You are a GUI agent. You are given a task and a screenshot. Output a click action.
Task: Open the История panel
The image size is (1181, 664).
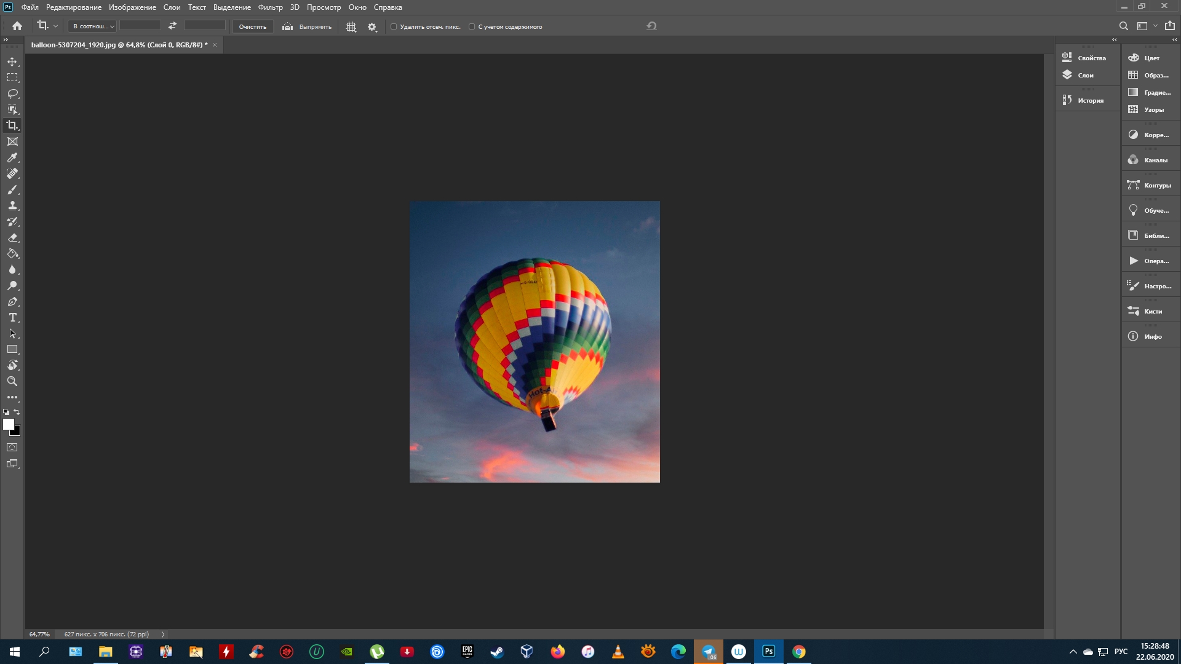1088,100
